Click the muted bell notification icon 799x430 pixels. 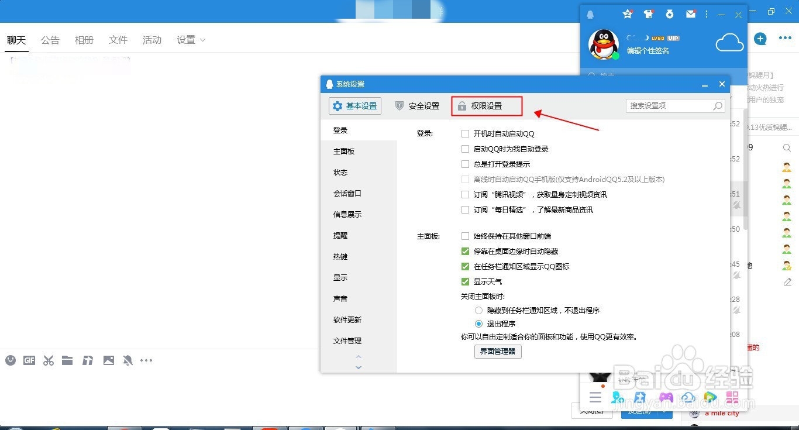click(128, 360)
